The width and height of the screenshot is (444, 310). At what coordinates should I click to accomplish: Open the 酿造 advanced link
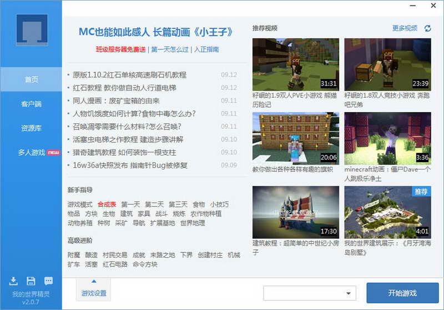91,255
